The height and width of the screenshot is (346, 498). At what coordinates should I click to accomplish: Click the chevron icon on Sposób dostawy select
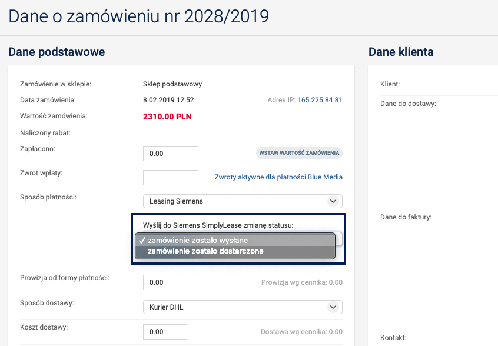[x=333, y=307]
